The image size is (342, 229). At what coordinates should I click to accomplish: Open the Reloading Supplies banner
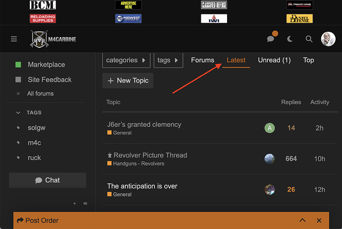(x=43, y=18)
